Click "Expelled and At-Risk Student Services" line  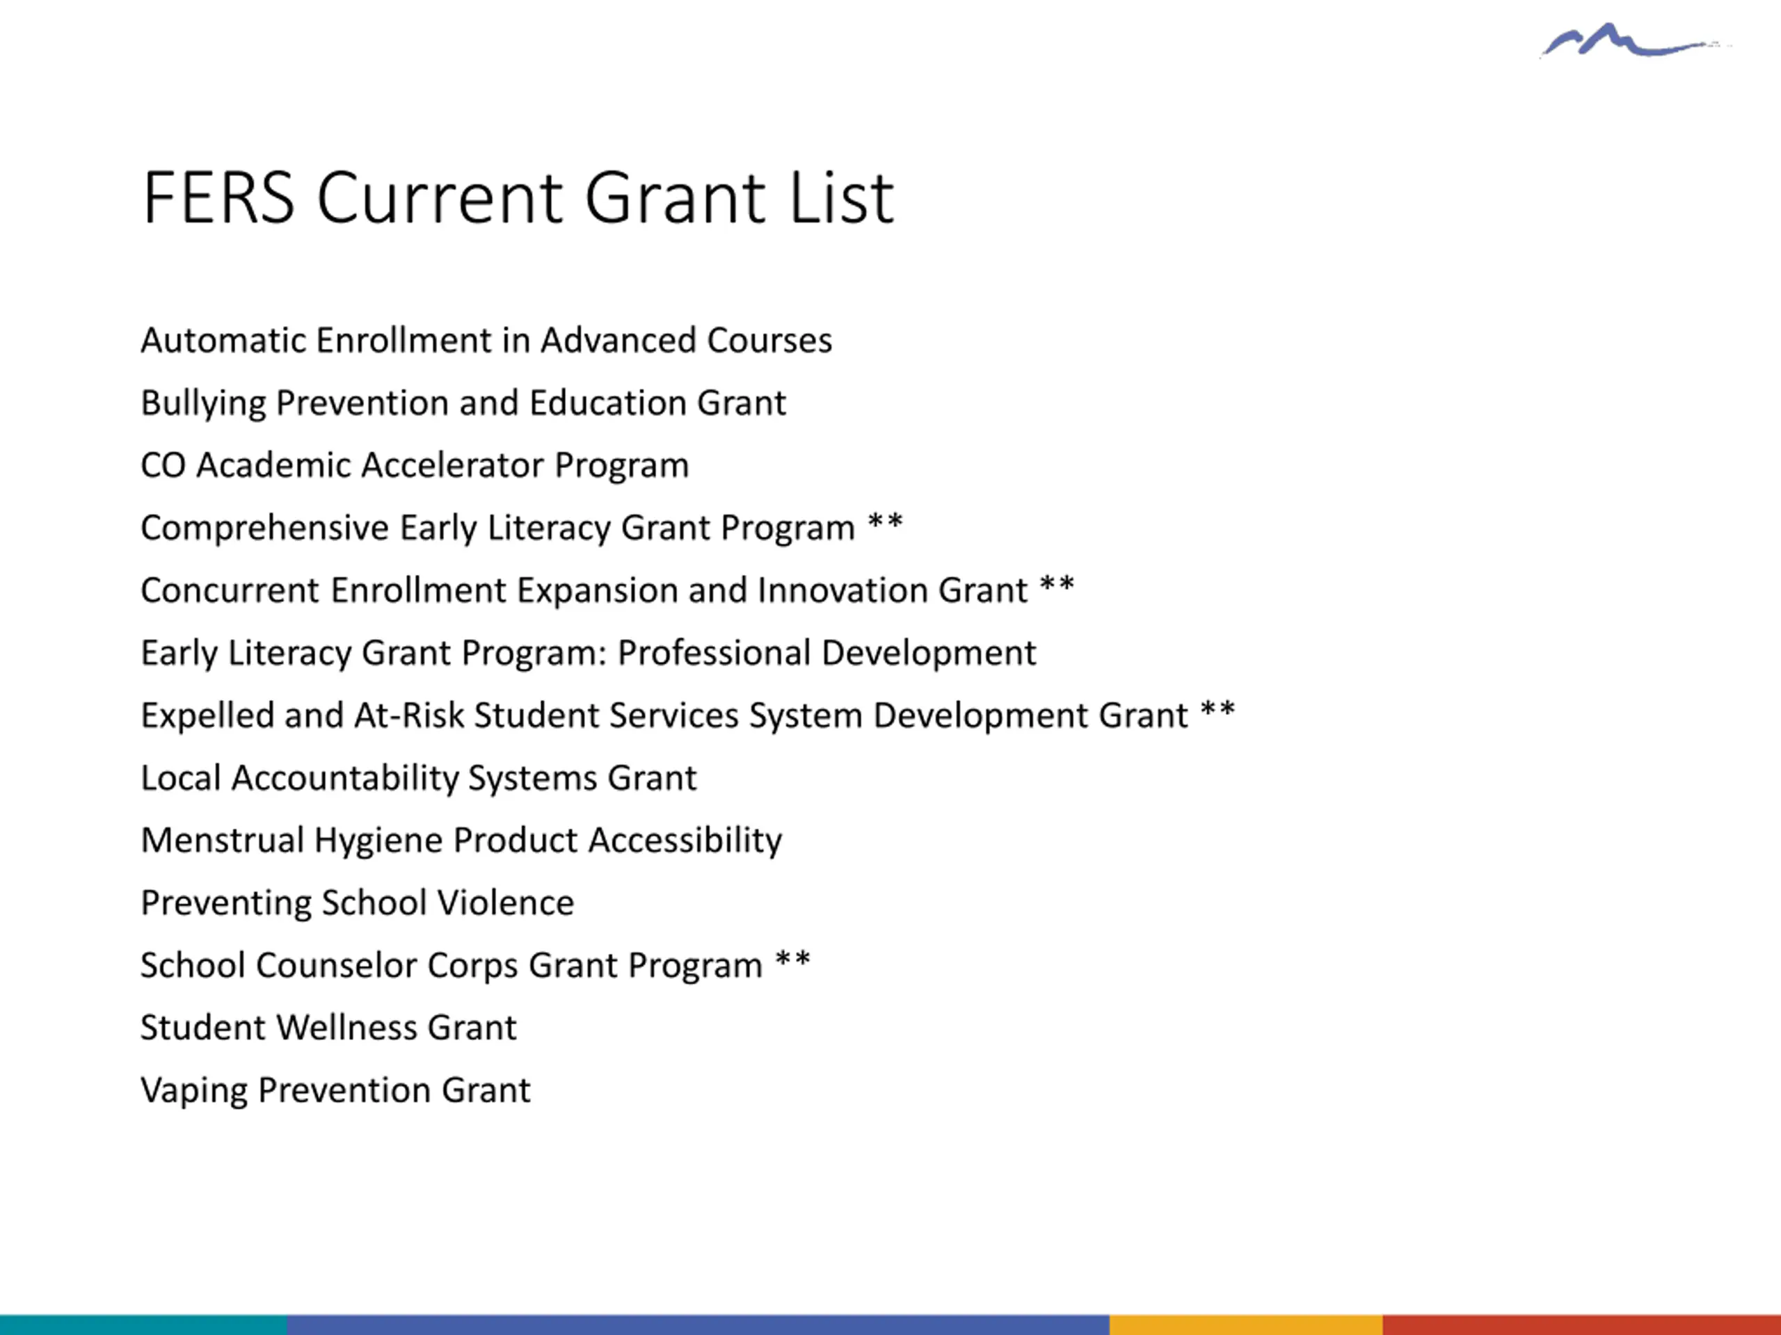[x=687, y=715]
